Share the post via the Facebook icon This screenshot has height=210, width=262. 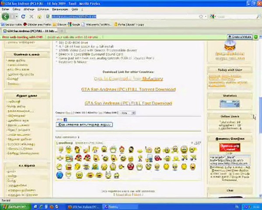coord(65,120)
